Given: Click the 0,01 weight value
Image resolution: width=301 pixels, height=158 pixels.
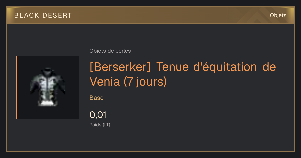Looking at the screenshot, I should (98, 115).
